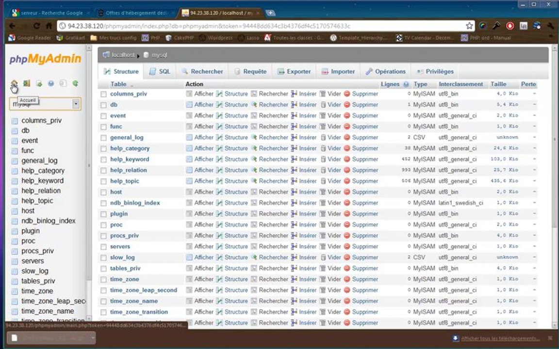Click the Lignes help question mark icon
Viewport: 559px width, 349px height.
(x=406, y=84)
